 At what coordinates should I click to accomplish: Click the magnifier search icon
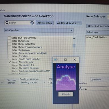(7, 23)
